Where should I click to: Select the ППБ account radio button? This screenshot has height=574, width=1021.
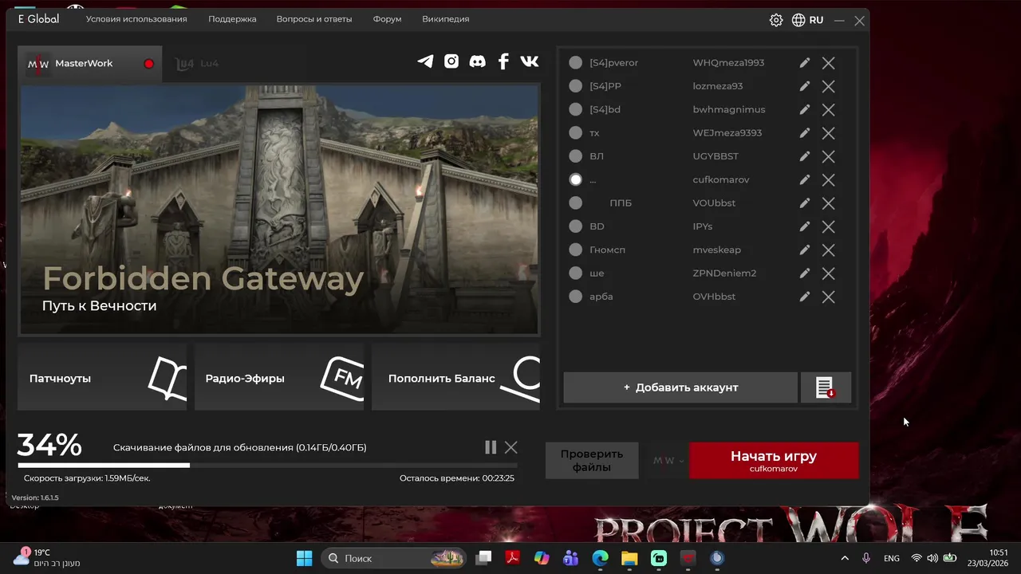575,202
